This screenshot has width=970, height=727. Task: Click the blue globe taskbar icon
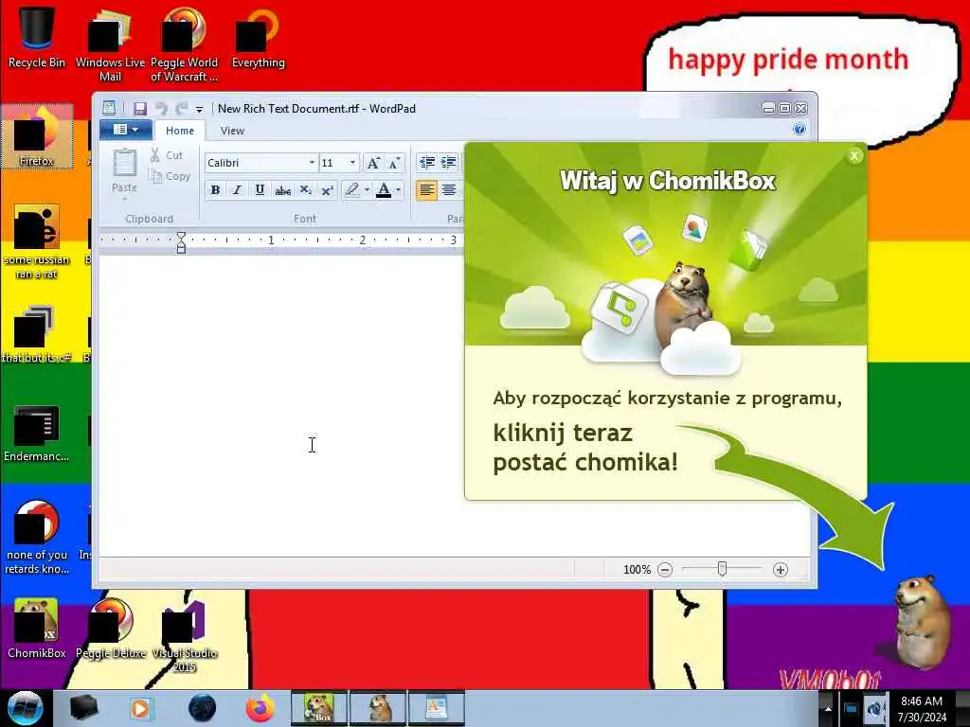pos(202,708)
